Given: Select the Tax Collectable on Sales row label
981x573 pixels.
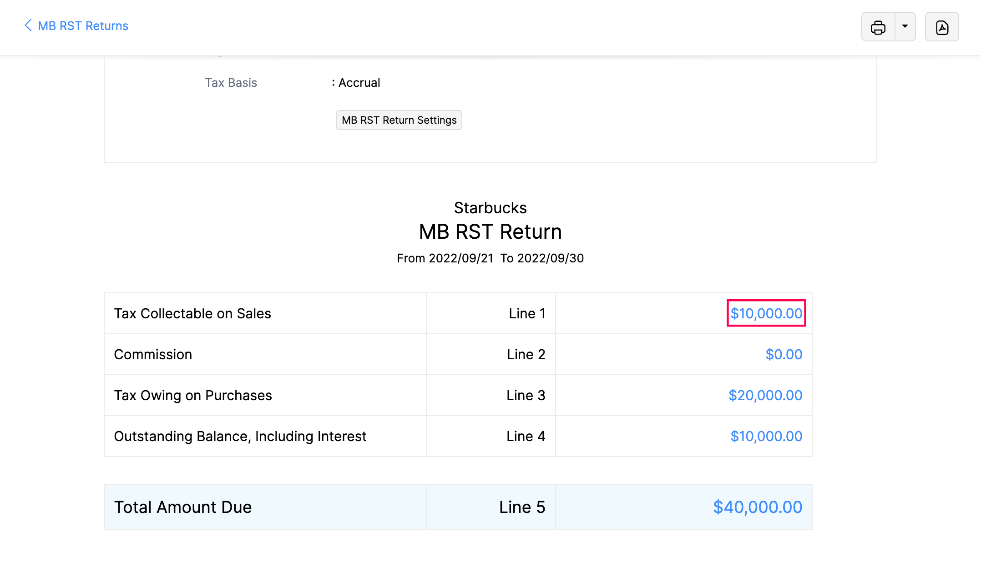Looking at the screenshot, I should click(x=192, y=313).
